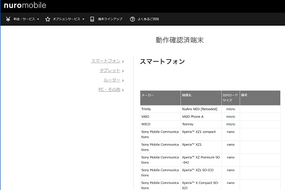This screenshot has height=190, width=285.
Task: Click the 機種名 column header
Action: (x=201, y=98)
